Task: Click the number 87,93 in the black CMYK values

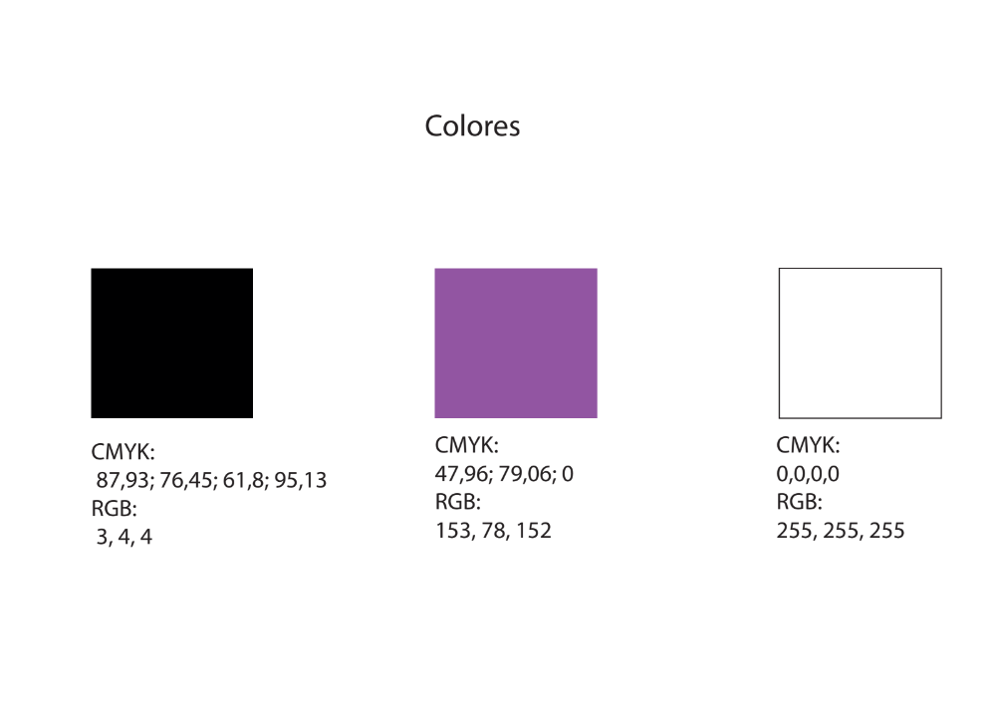Action: coord(124,481)
